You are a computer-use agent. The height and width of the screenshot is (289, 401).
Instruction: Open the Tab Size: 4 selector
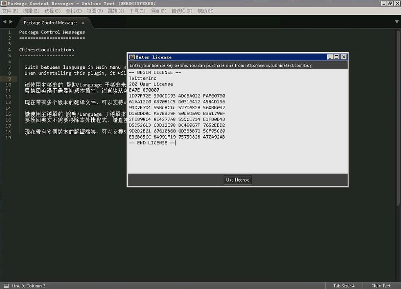344,286
